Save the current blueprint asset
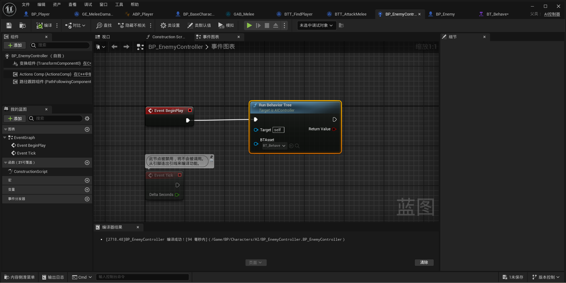The height and width of the screenshot is (283, 566). click(x=9, y=26)
